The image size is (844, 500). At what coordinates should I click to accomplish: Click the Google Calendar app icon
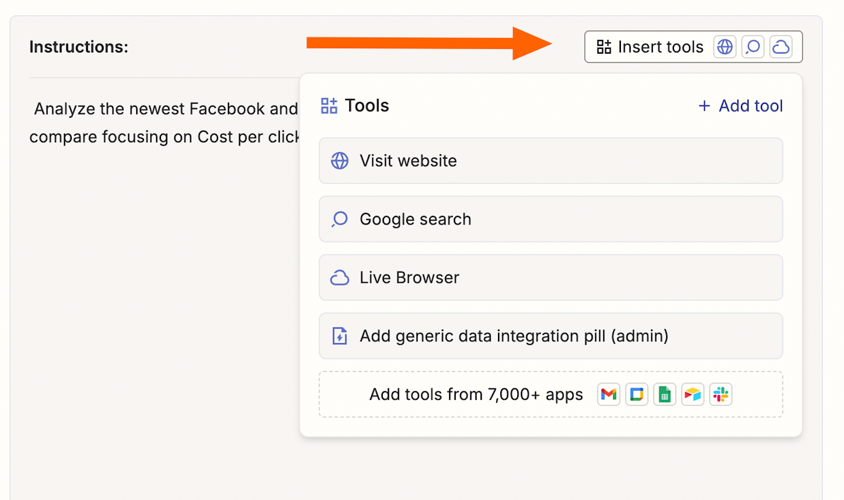637,394
